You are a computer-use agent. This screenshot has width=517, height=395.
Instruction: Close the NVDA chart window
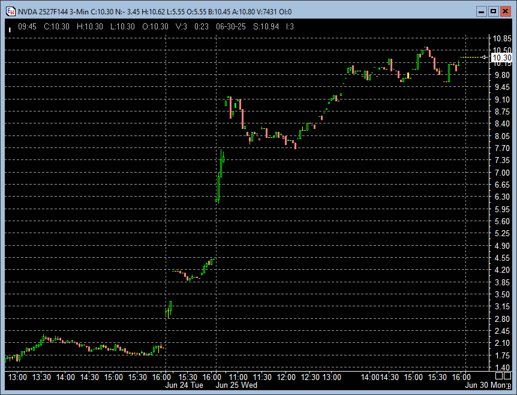click(505, 11)
